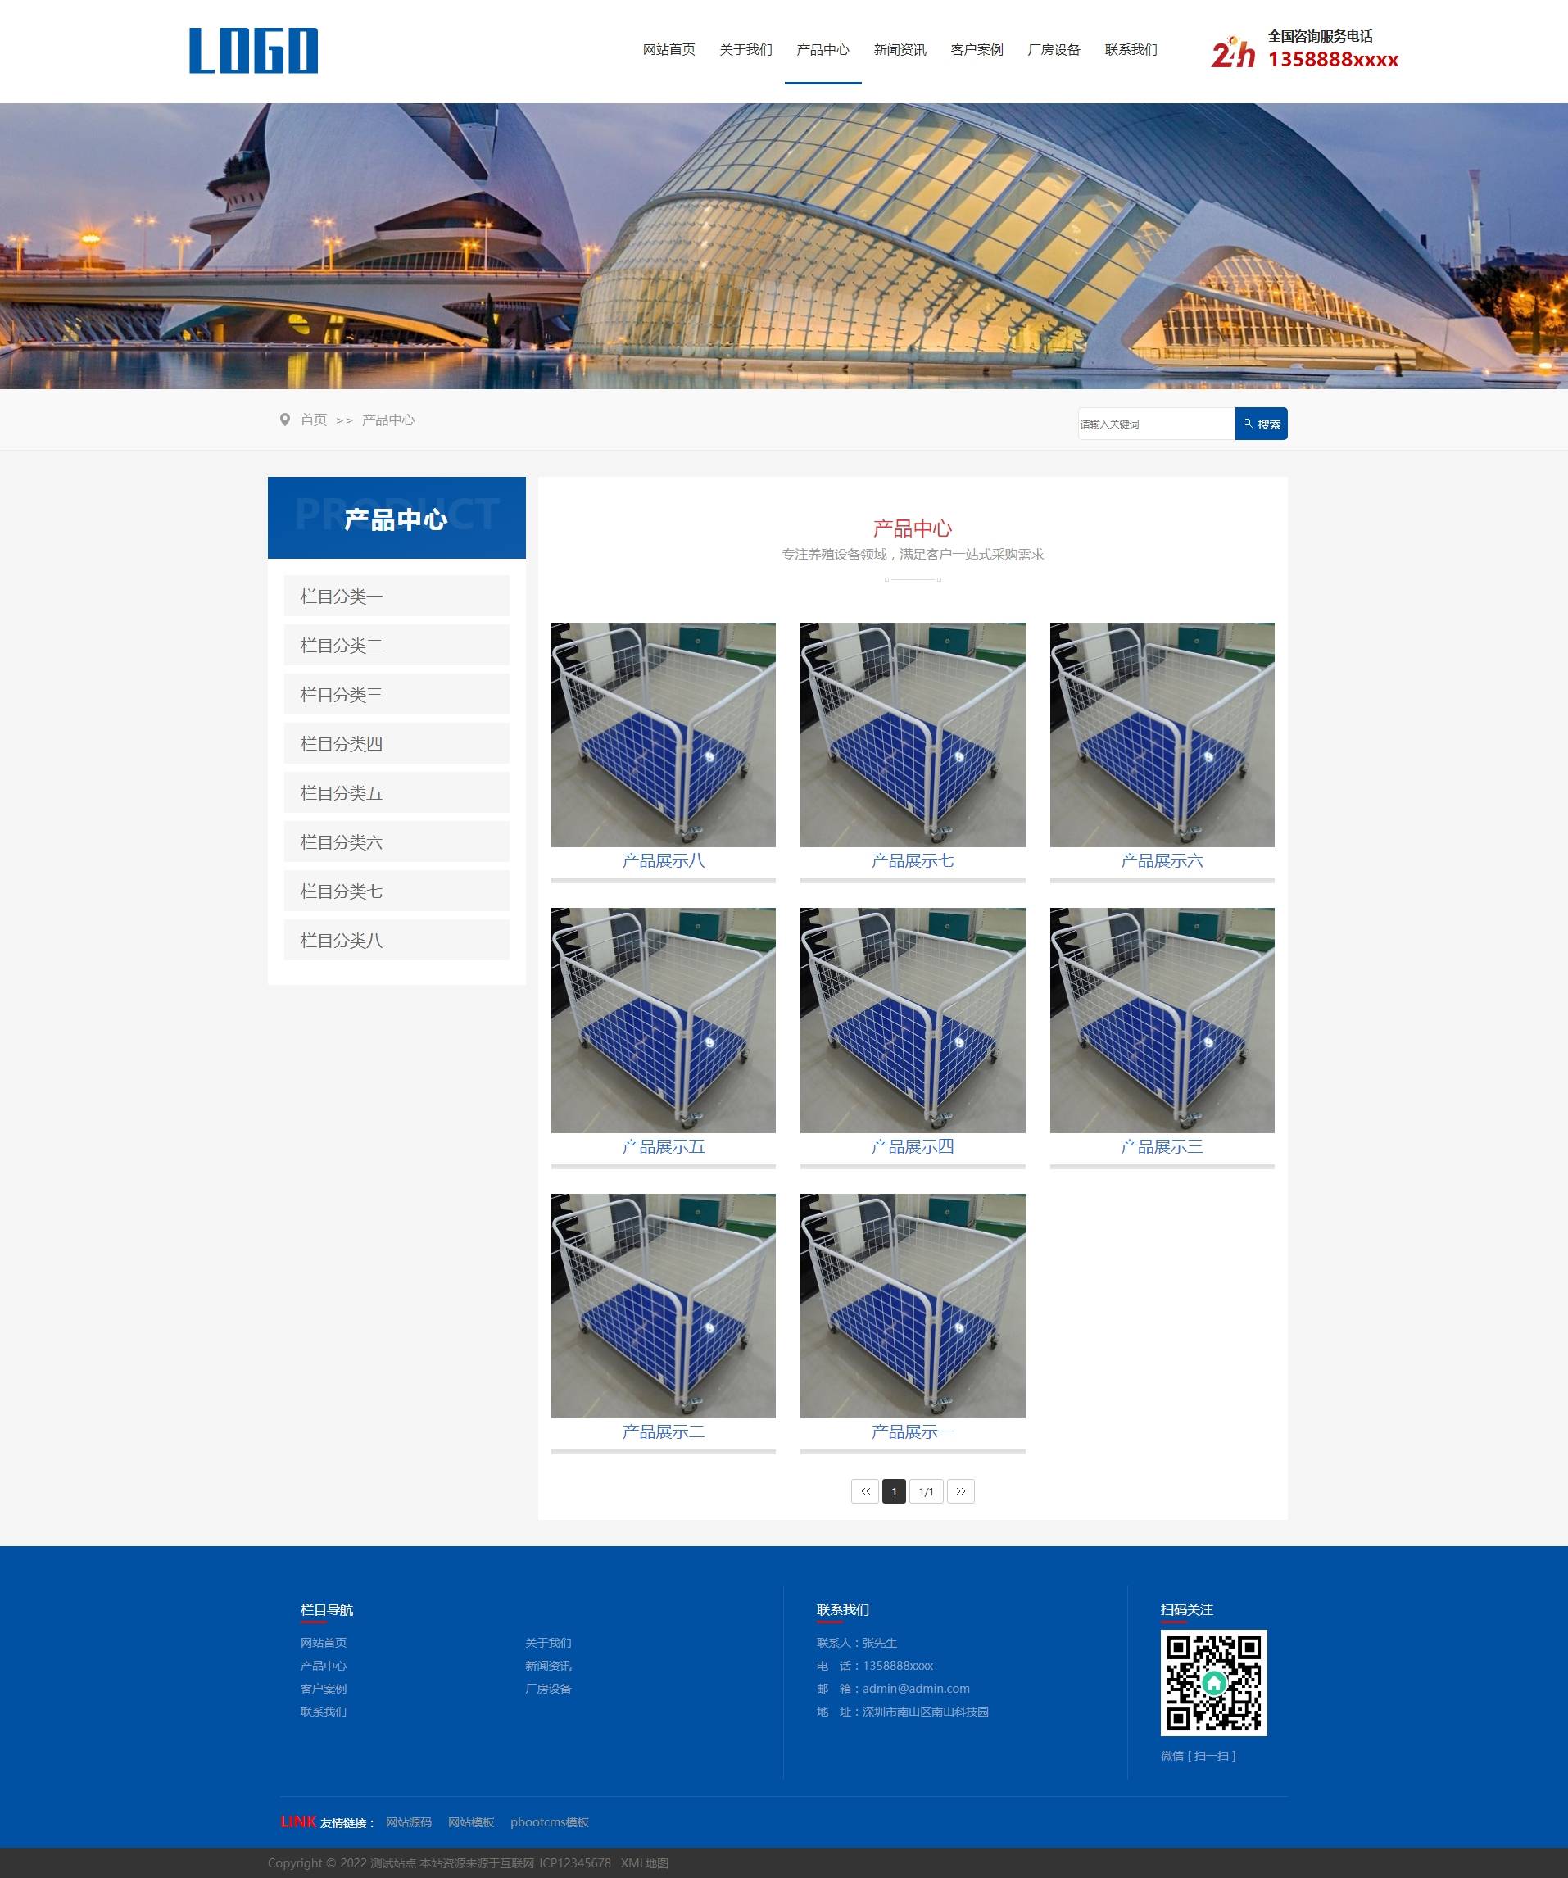
Task: Open product thumbnail 产品展示四
Action: pos(912,1020)
